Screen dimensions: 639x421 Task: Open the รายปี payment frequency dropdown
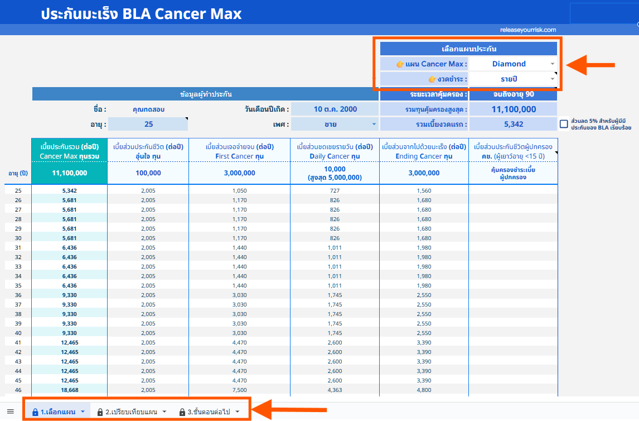(x=552, y=79)
